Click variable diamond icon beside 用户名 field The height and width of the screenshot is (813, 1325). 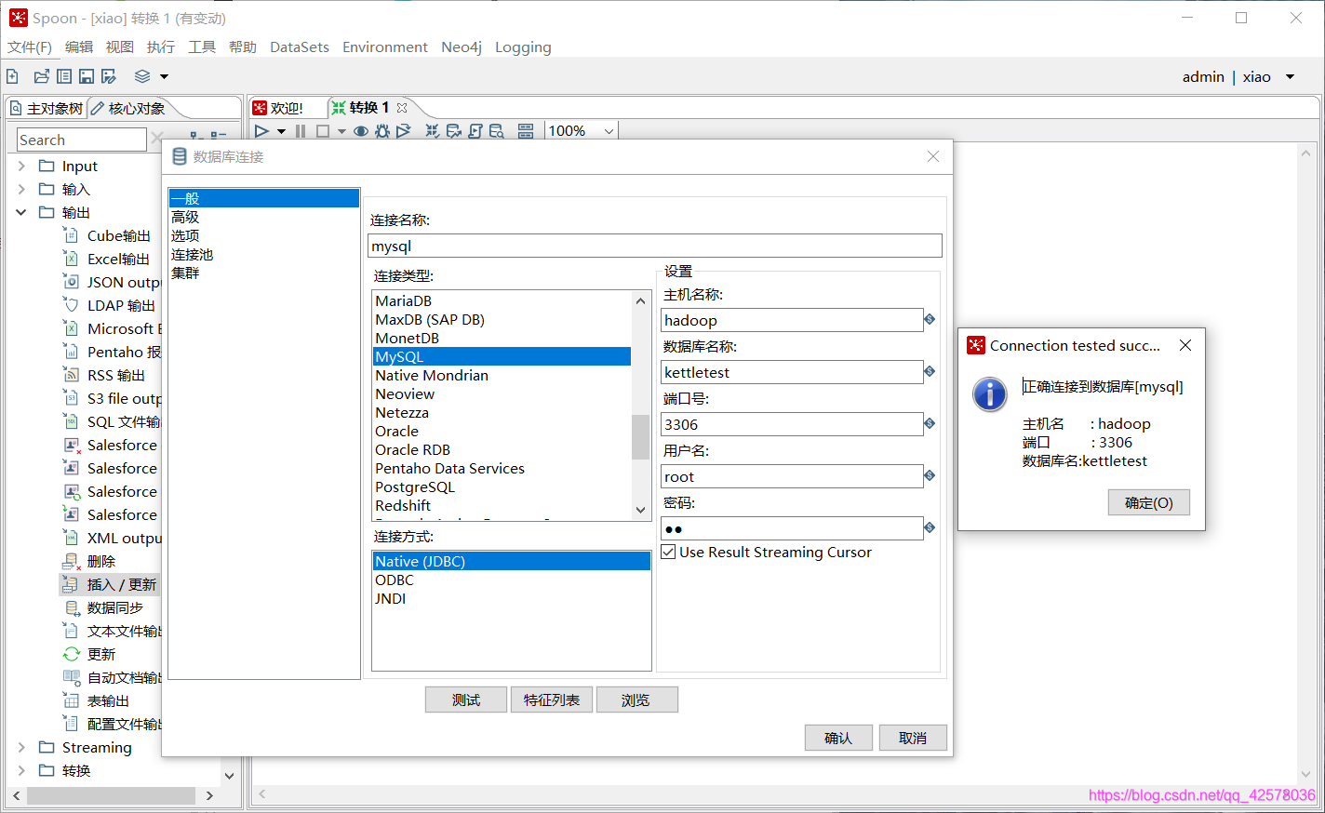[x=930, y=475]
